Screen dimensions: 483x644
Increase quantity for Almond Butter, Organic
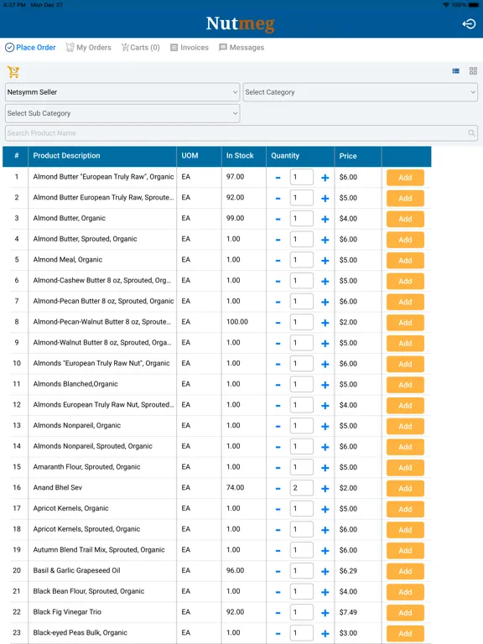point(325,220)
